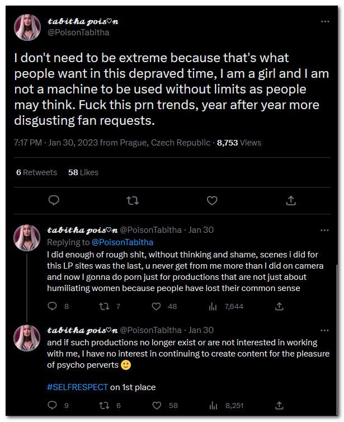Image resolution: width=344 pixels, height=422 pixels.
Task: Share the second reply
Action: [x=279, y=406]
